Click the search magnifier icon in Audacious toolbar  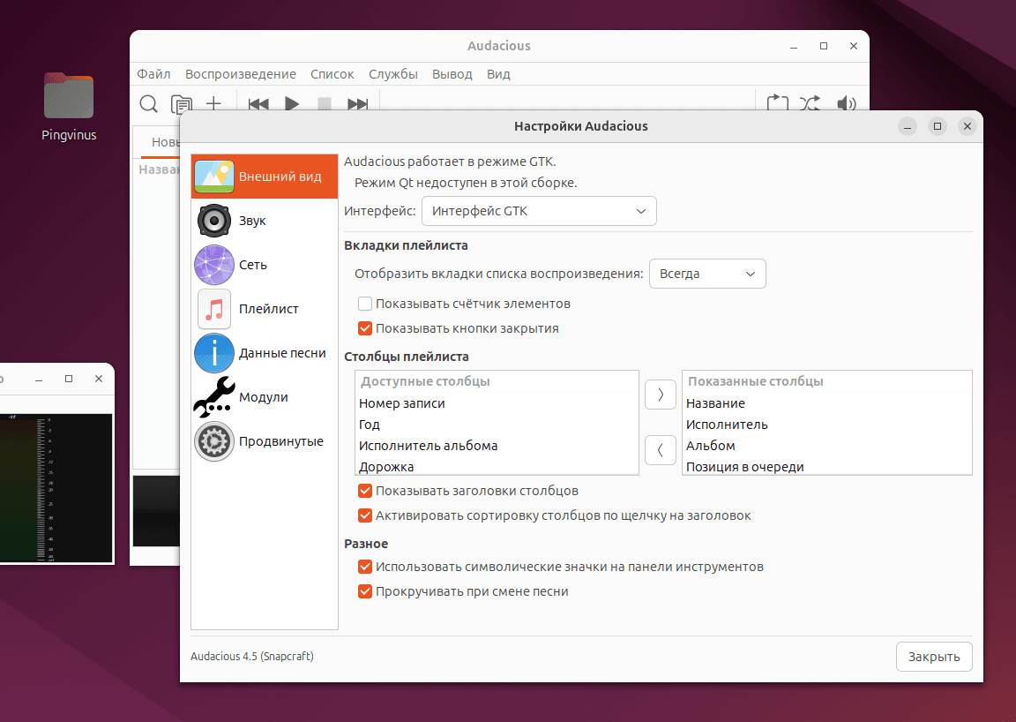149,104
